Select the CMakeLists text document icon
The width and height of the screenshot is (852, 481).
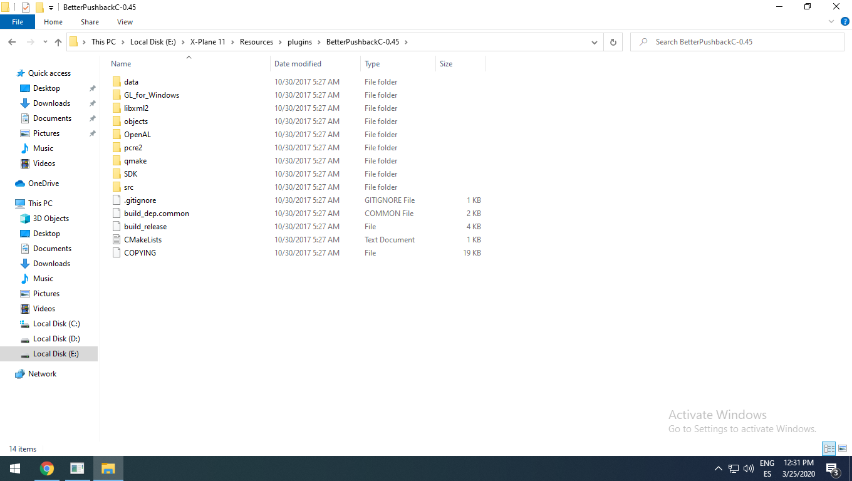pyautogui.click(x=116, y=240)
